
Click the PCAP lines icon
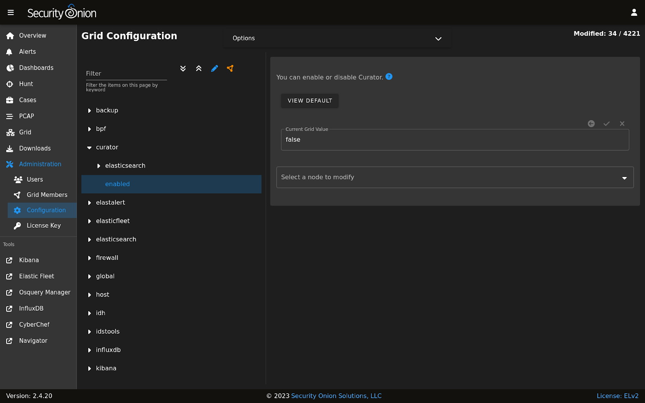click(x=10, y=116)
